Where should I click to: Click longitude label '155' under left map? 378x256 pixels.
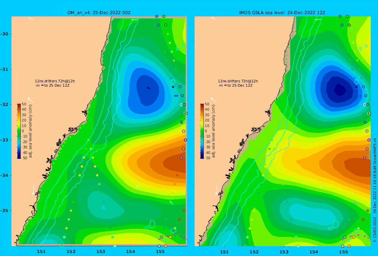160,252
